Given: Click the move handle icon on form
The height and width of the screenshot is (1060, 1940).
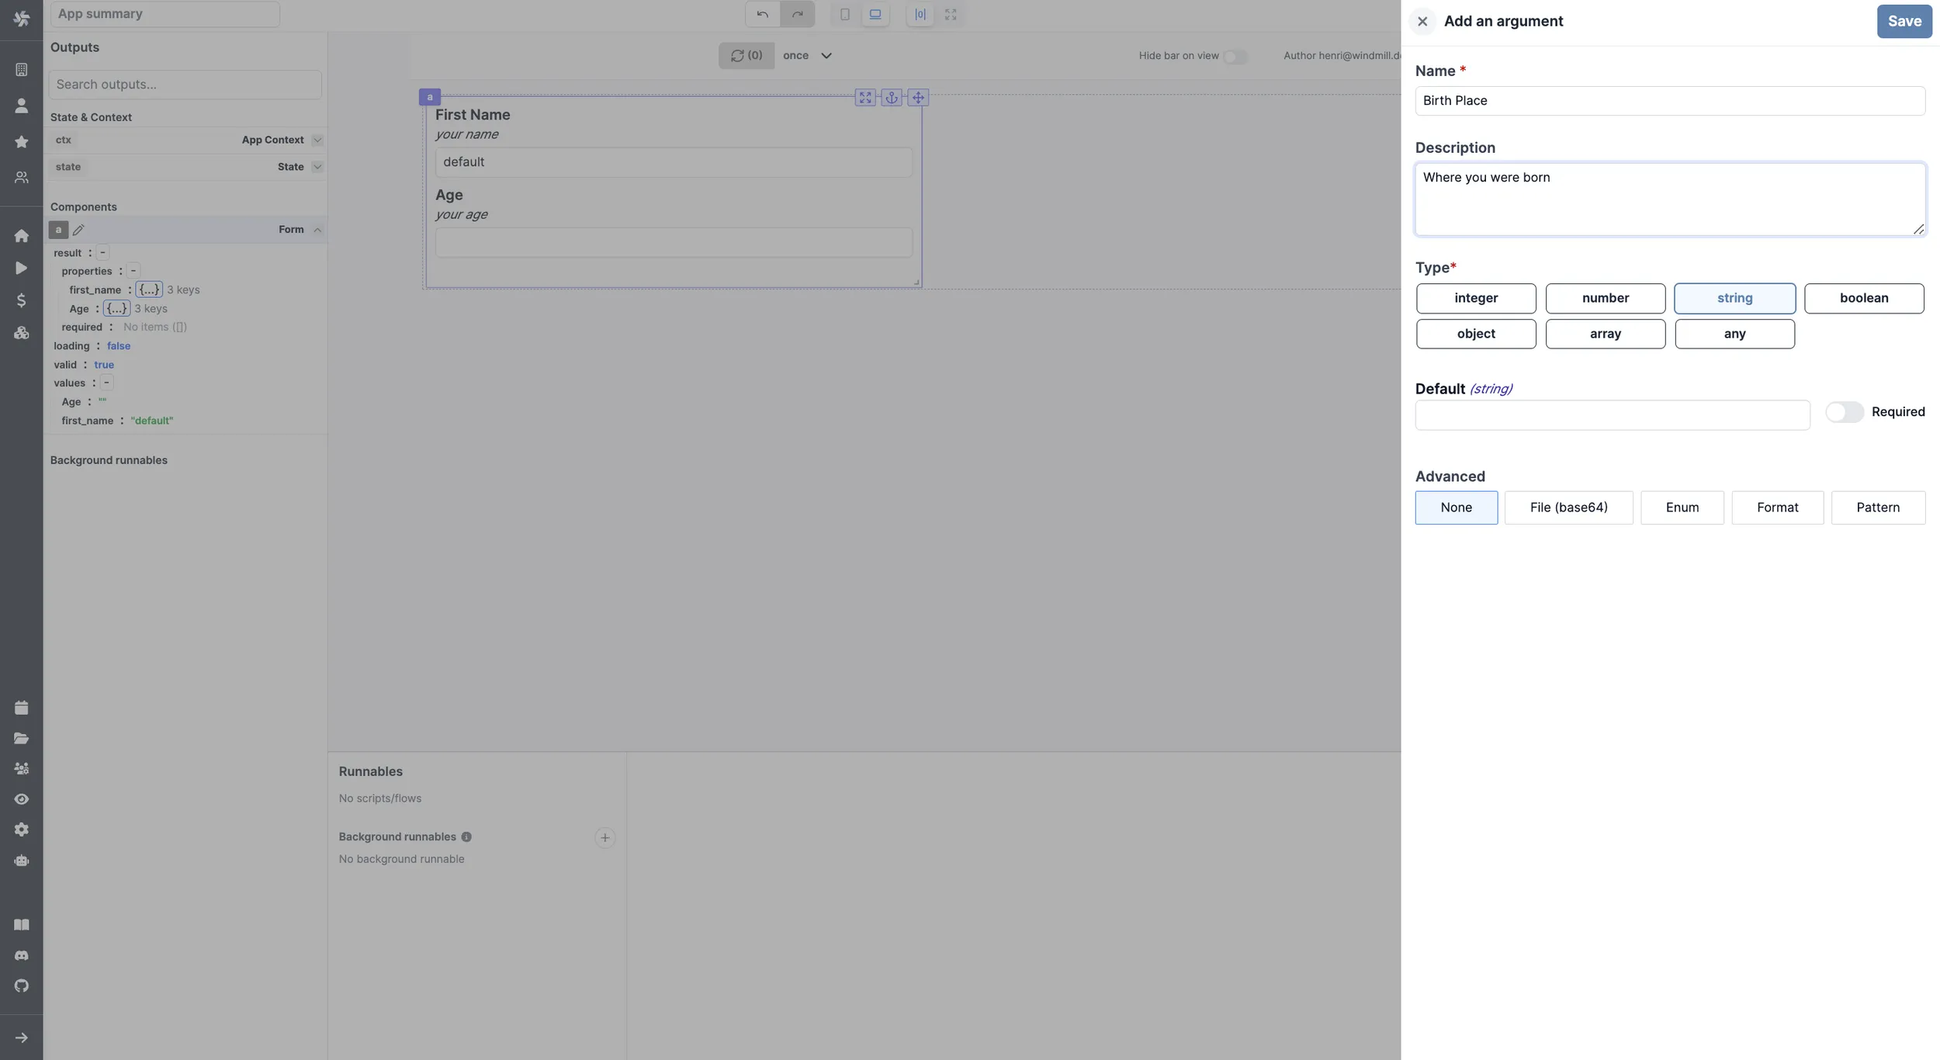Looking at the screenshot, I should point(918,98).
